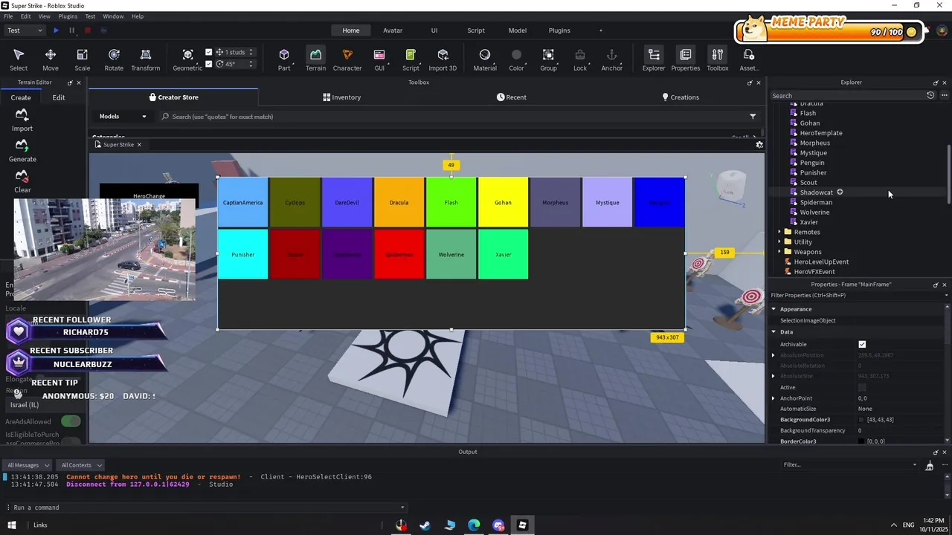Open viewport settings gear icon
Viewport: 952px width, 535px height.
click(x=759, y=145)
